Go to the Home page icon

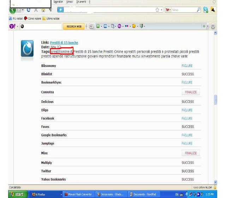(x=43, y=10)
